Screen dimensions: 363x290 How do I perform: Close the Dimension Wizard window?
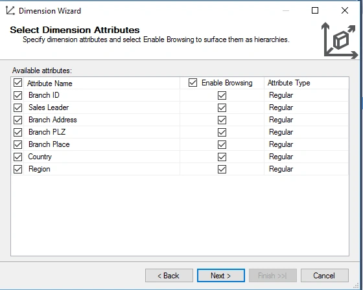point(345,10)
